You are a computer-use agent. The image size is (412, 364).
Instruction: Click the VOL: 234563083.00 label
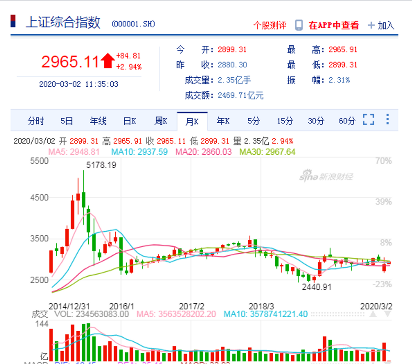91,314
